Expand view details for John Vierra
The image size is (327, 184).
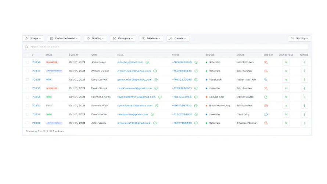coord(286,123)
